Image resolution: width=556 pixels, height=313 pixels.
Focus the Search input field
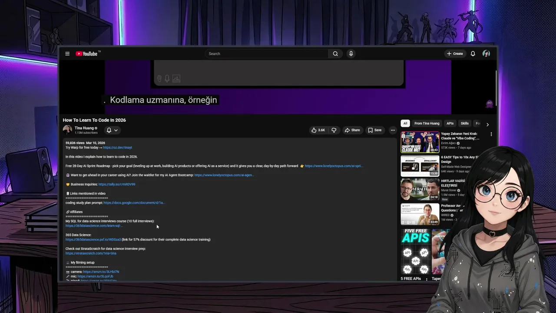pos(267,54)
